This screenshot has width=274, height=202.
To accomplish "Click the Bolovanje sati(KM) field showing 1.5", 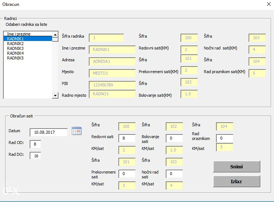I will click(x=189, y=94).
